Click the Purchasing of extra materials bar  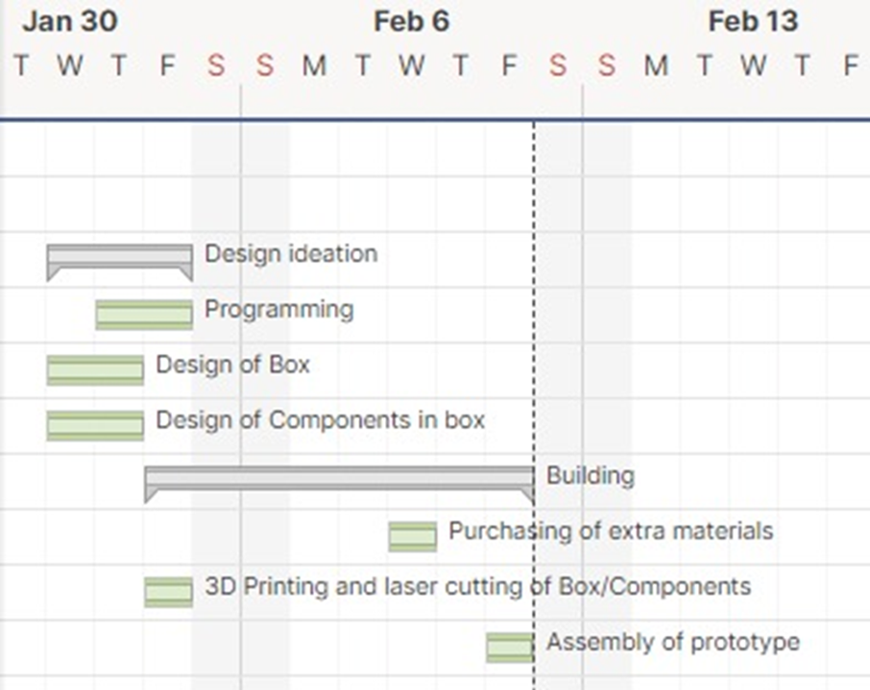[x=413, y=536]
